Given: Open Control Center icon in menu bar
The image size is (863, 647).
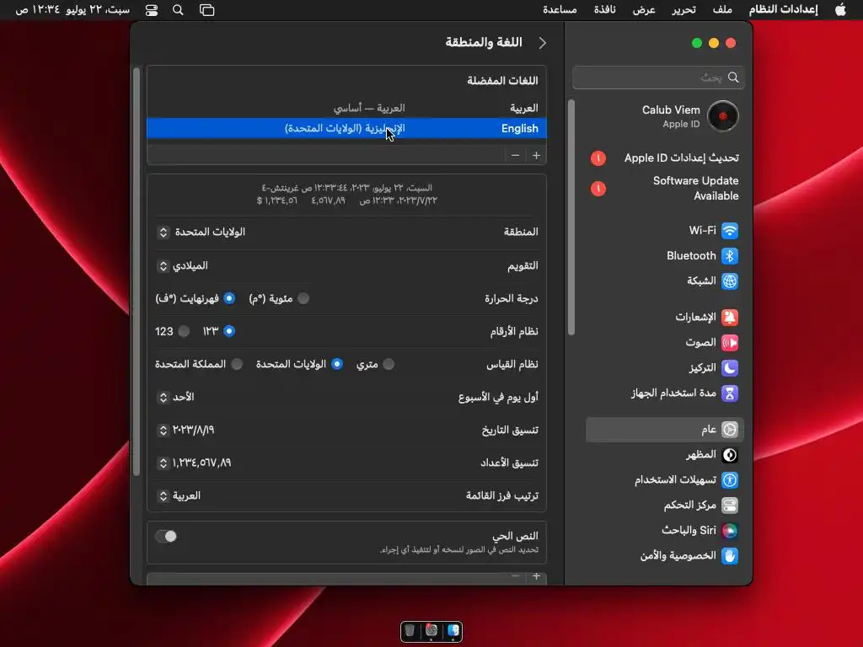Looking at the screenshot, I should (x=152, y=10).
